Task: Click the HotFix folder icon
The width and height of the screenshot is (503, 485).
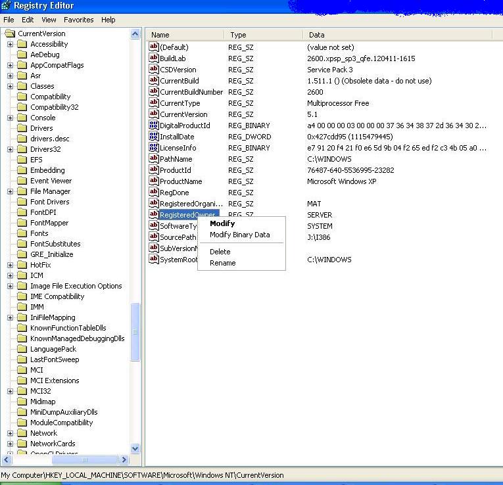Action: pos(22,265)
